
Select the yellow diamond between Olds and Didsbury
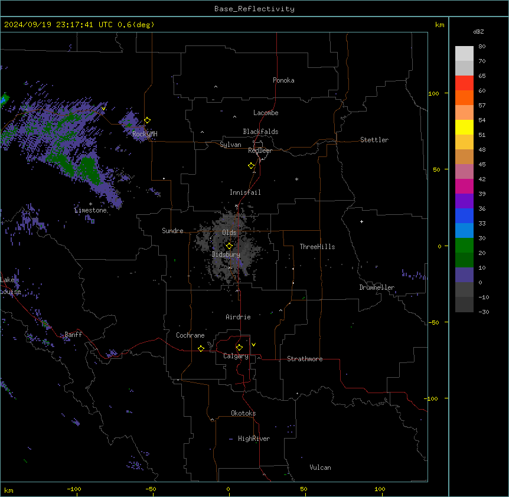pos(229,246)
